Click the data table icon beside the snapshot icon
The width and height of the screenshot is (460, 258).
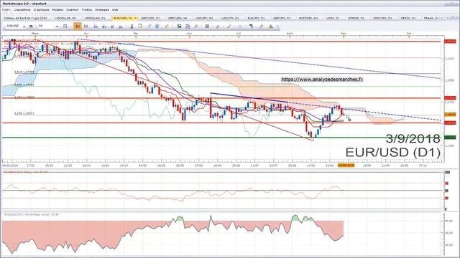coord(188,27)
